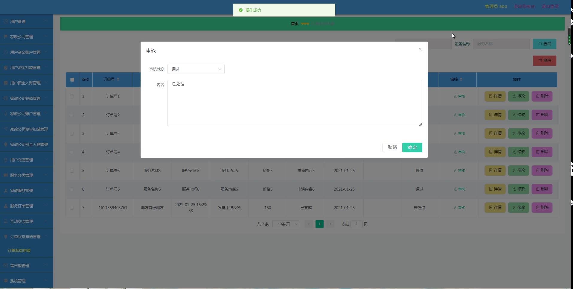Check the checkbox for row 3

[x=72, y=133]
